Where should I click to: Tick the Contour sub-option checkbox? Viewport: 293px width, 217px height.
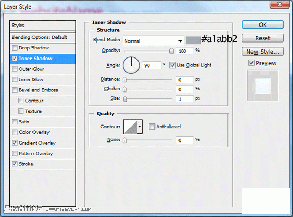pyautogui.click(x=21, y=101)
